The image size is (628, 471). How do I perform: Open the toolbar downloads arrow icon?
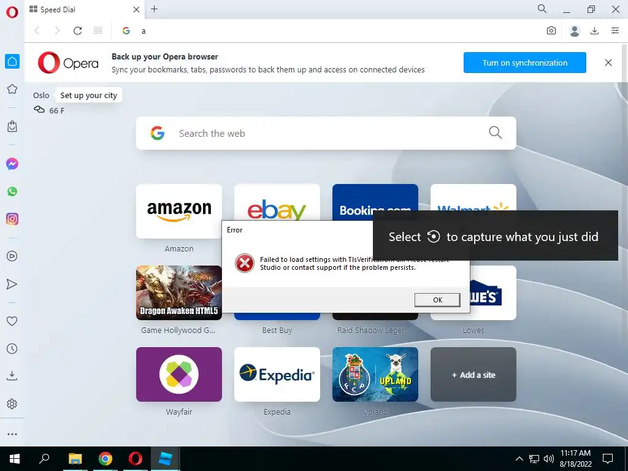tap(595, 31)
